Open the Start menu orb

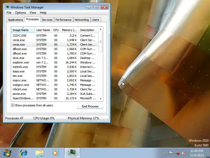click(7, 153)
